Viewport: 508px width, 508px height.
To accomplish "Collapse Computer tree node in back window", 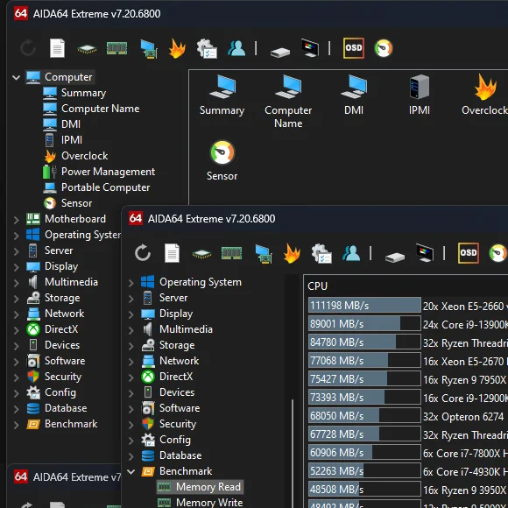I will (x=16, y=77).
